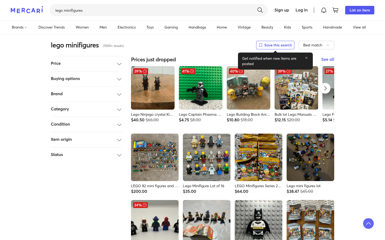Open the Best match sort dropdown

316,45
